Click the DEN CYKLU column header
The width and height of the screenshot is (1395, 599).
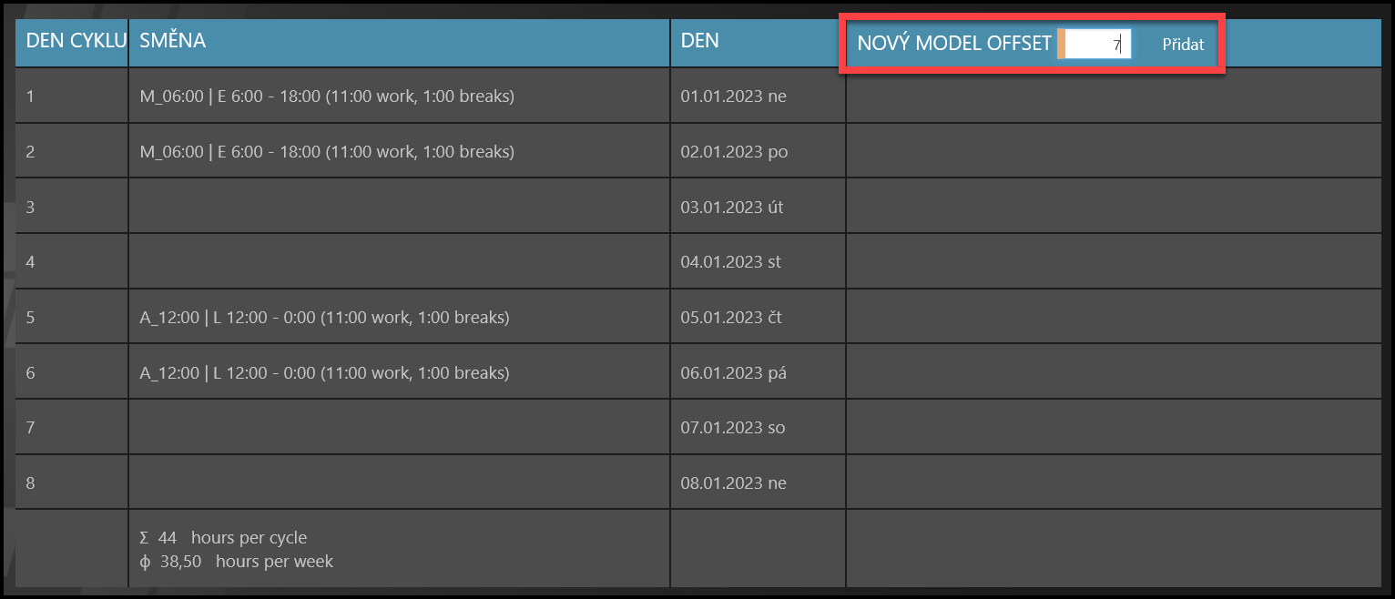pyautogui.click(x=72, y=41)
